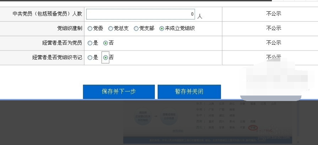Screen dimensions: 318x145
Task: Click the 党组织建制 label
Action: click(x=70, y=28)
